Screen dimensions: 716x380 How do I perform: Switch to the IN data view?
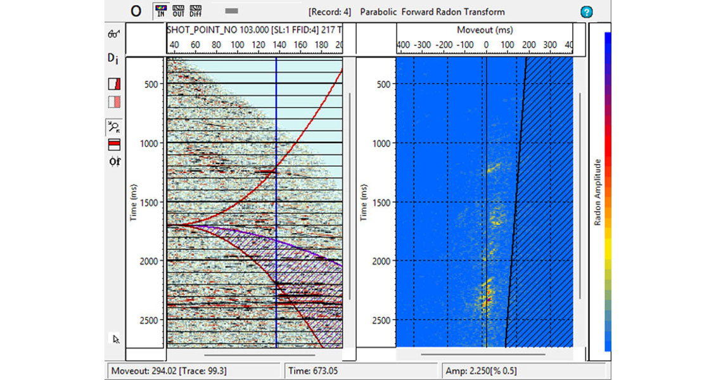pos(160,11)
